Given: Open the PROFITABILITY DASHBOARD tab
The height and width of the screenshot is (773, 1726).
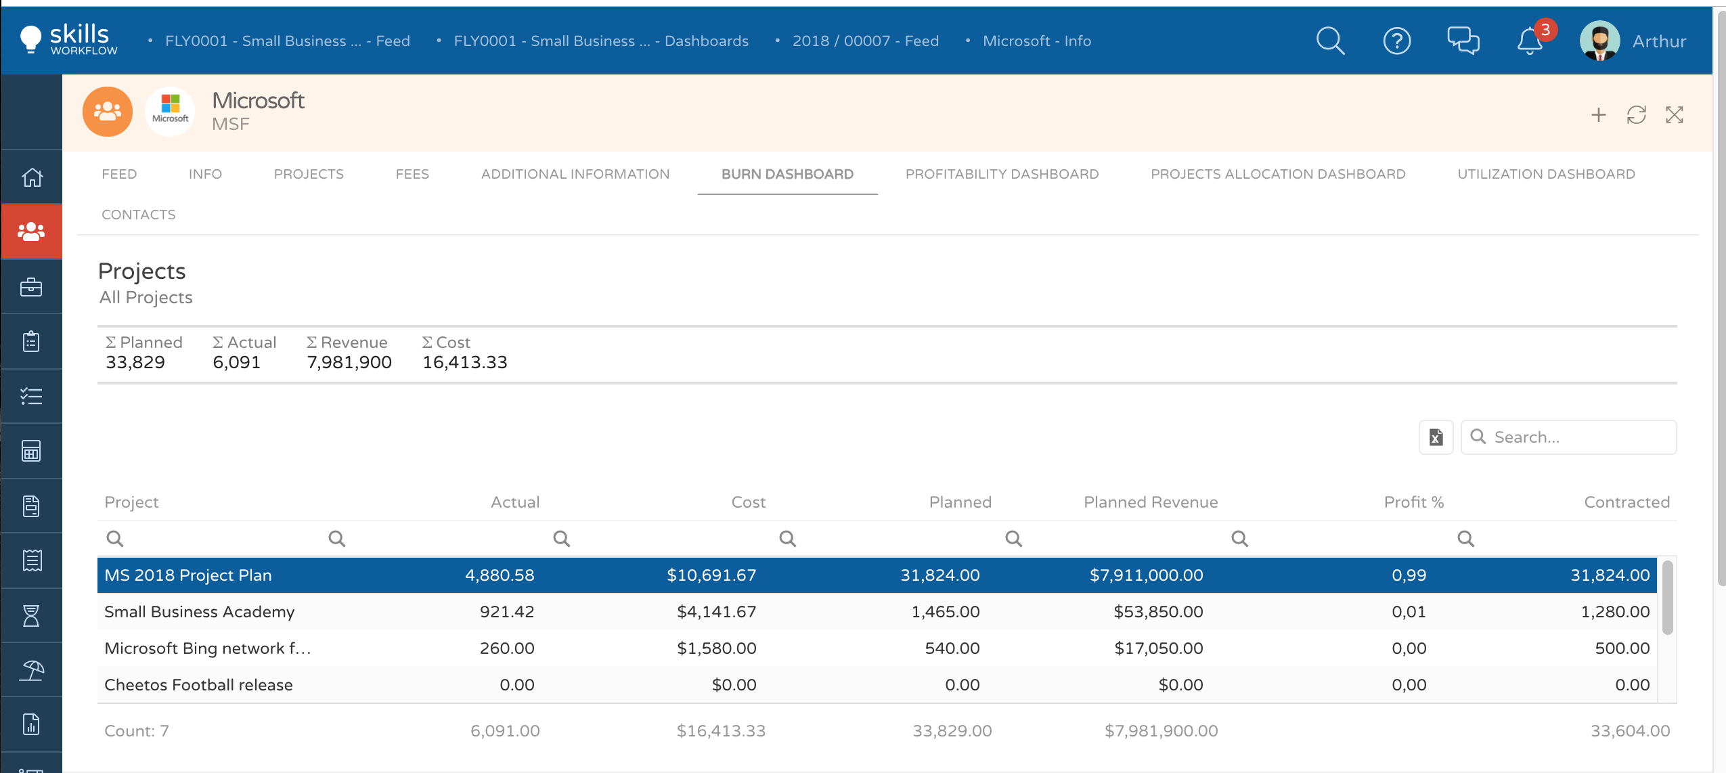Looking at the screenshot, I should pyautogui.click(x=1002, y=174).
